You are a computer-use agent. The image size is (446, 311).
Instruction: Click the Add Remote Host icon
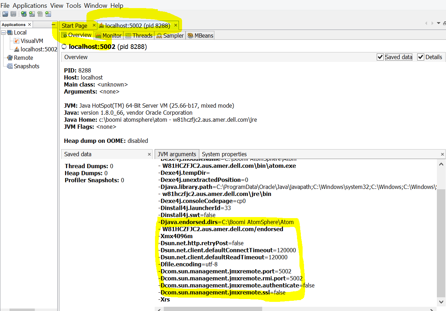click(24, 14)
